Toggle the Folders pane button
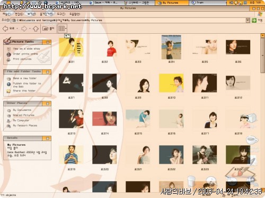Viewport: 265px width, 198px height. pyautogui.click(x=48, y=29)
